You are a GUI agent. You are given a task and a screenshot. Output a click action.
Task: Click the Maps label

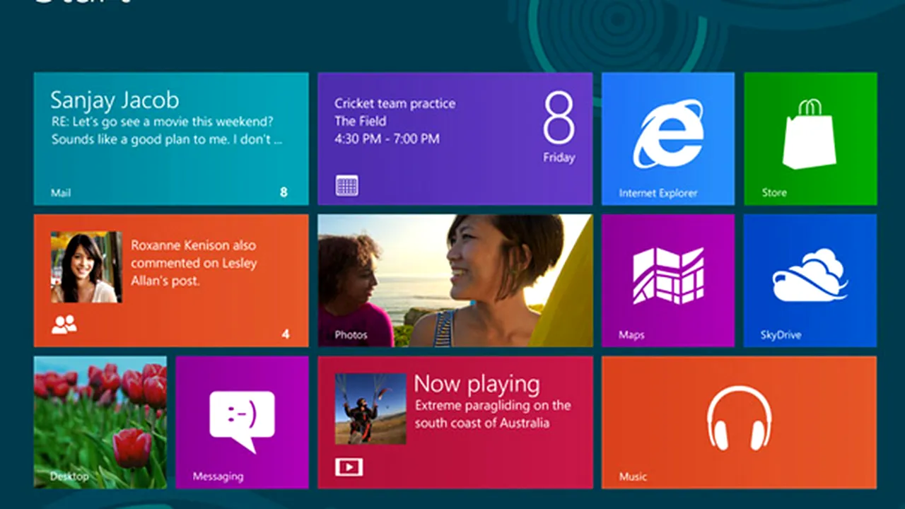(x=631, y=335)
